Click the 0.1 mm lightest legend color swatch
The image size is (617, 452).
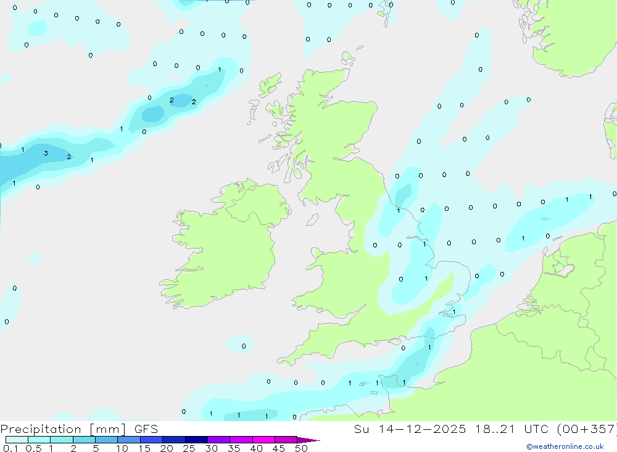pos(17,440)
